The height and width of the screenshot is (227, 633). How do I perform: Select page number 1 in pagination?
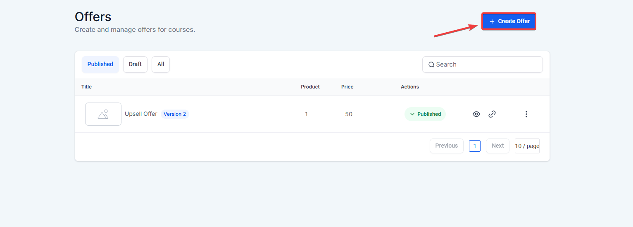475,146
